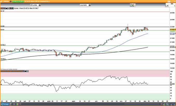Click the keyboard icon in title bar
This screenshot has width=176, height=106.
169,2
